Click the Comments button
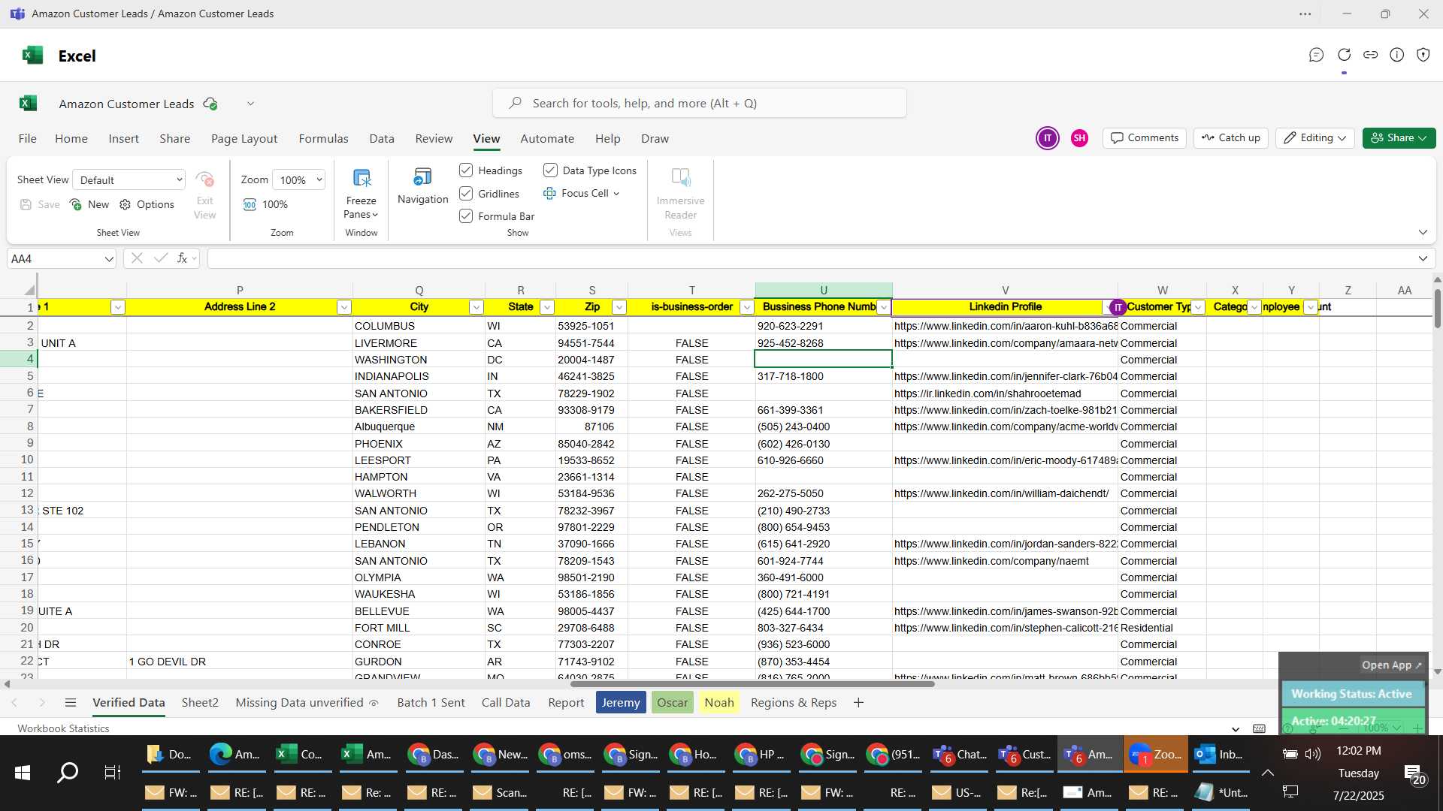This screenshot has width=1443, height=811. click(1145, 138)
